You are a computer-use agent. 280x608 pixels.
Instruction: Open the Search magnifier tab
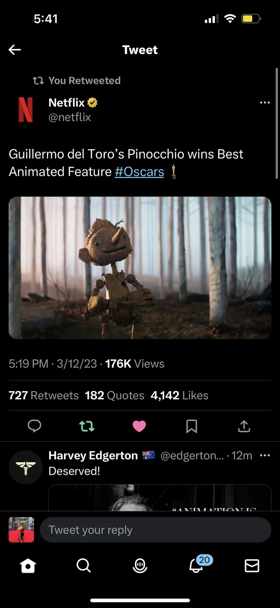[83, 565]
